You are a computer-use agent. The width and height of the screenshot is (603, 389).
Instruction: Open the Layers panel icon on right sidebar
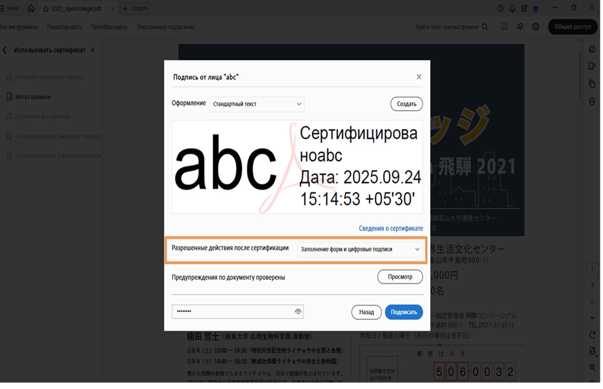[x=592, y=100]
